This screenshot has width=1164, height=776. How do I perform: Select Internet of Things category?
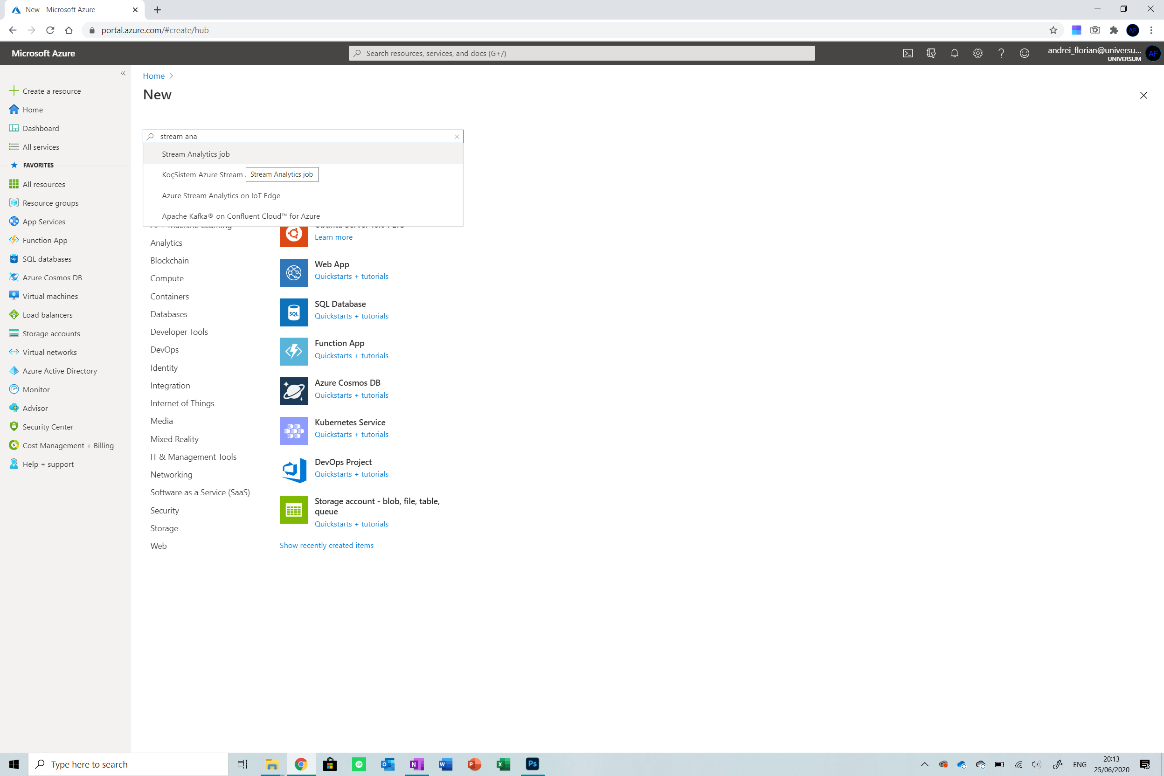(x=182, y=403)
